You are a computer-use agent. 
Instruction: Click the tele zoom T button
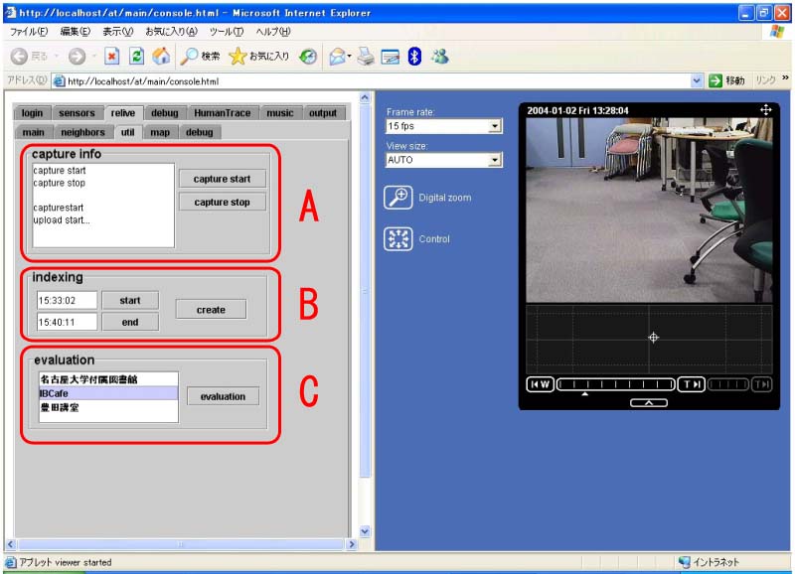tap(692, 384)
